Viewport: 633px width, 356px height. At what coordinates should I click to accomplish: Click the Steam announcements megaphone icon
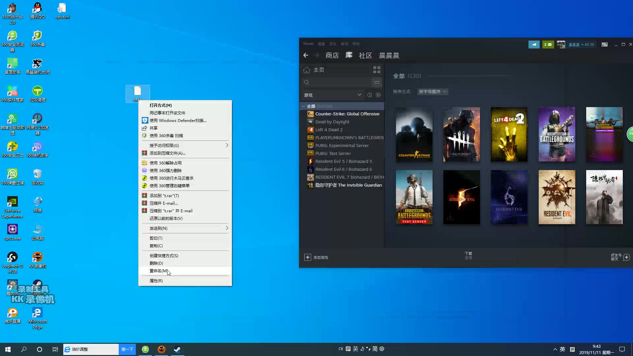point(534,44)
